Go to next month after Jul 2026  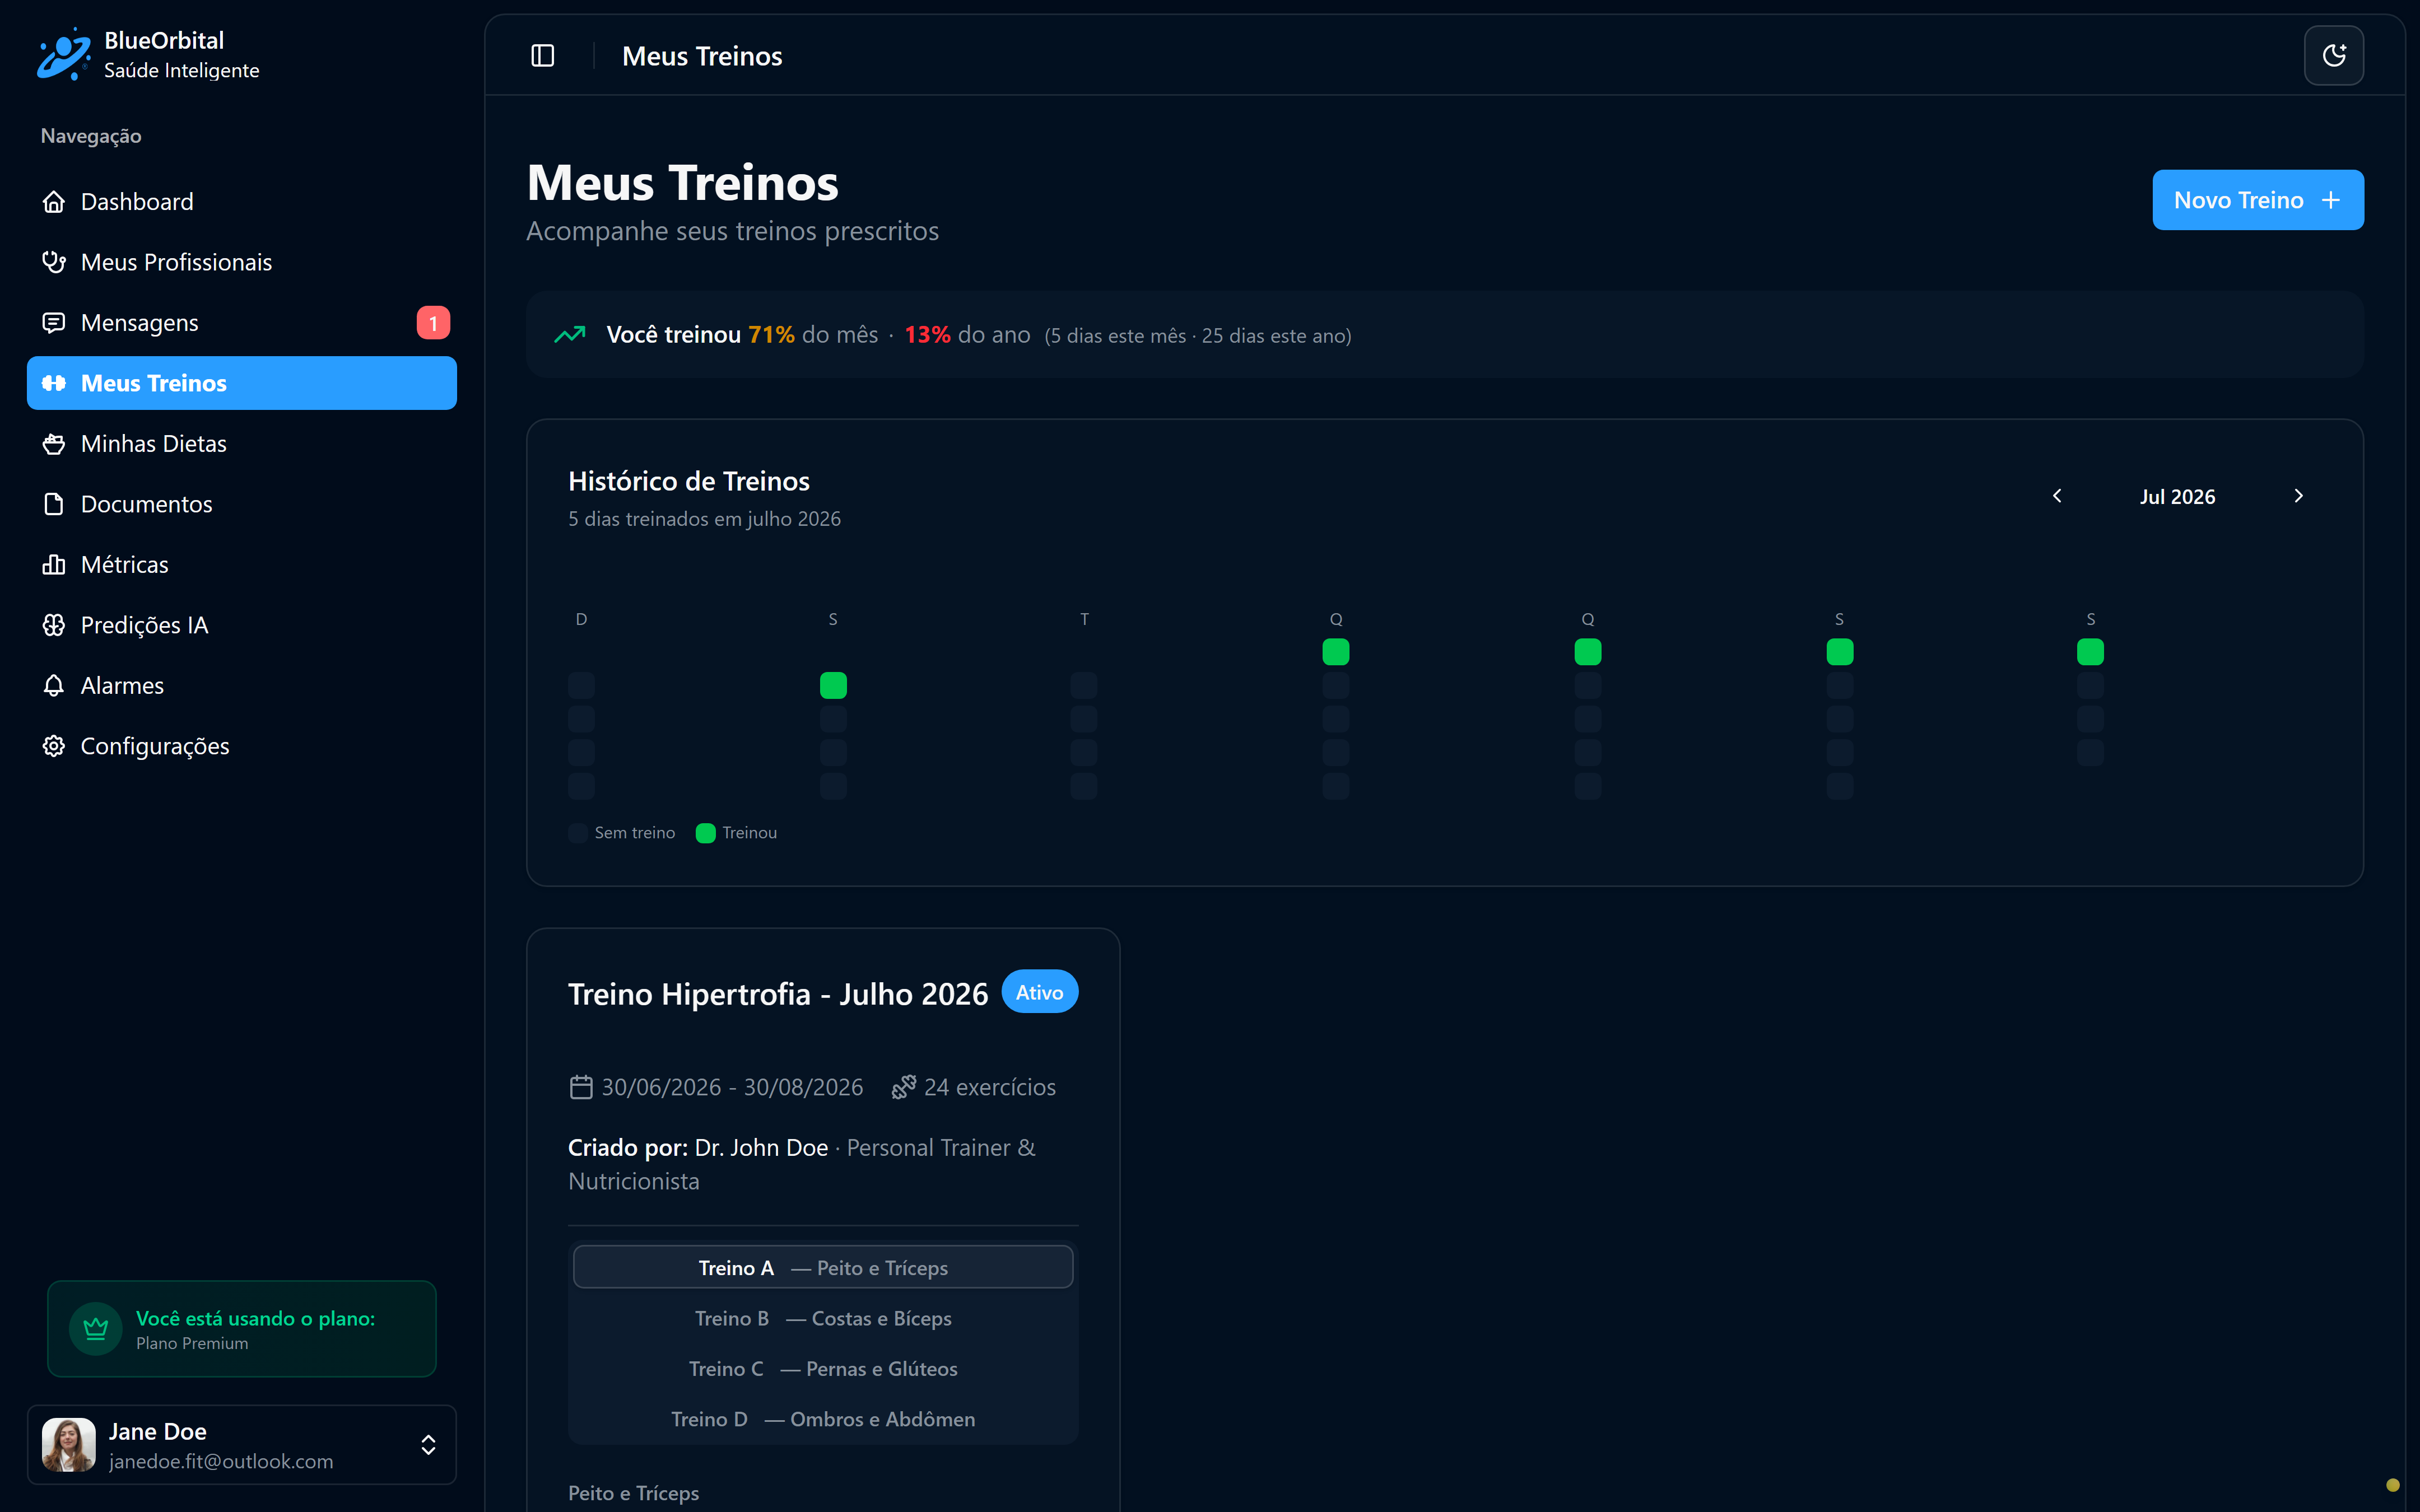pos(2298,496)
